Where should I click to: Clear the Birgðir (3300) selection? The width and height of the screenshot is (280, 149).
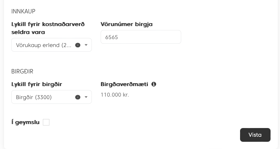coord(78,97)
